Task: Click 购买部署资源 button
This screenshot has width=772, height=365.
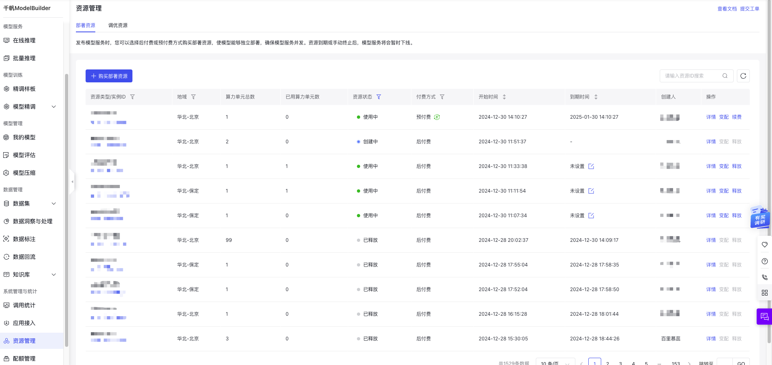Action: (x=109, y=76)
